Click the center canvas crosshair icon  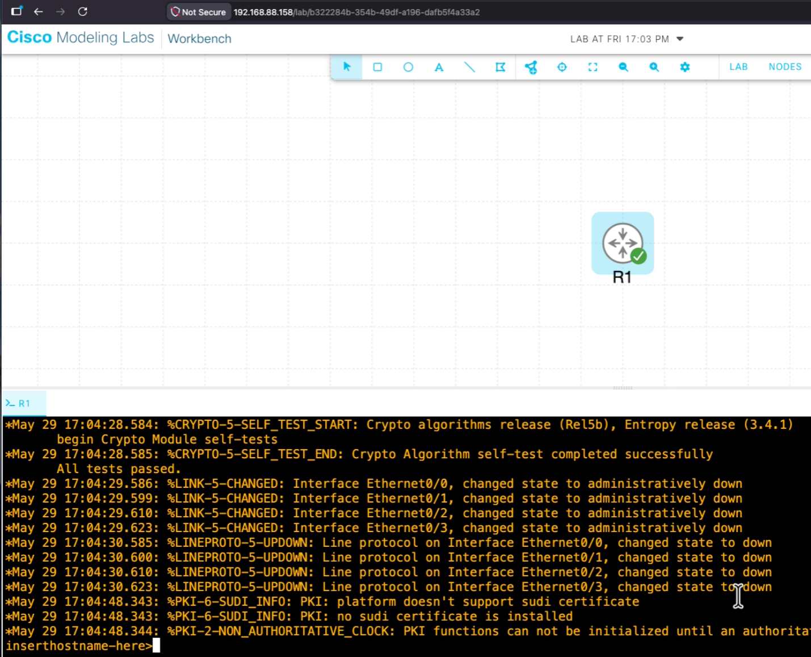point(562,67)
